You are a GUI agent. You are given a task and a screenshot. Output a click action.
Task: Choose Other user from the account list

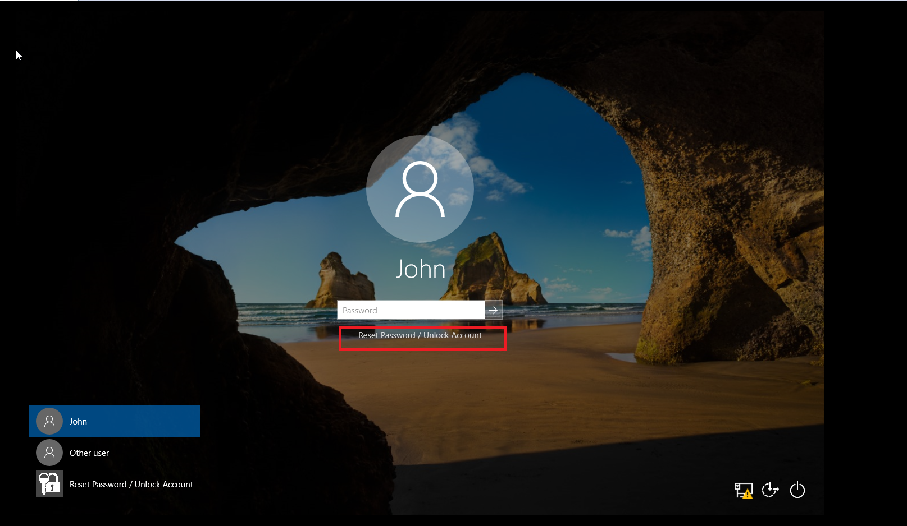pyautogui.click(x=89, y=453)
